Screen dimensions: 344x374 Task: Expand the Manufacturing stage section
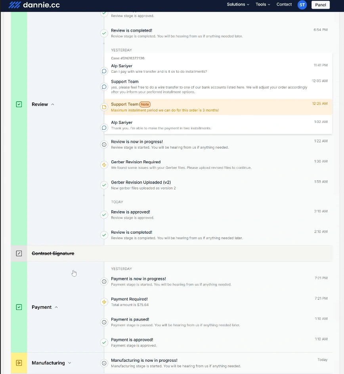tap(70, 363)
